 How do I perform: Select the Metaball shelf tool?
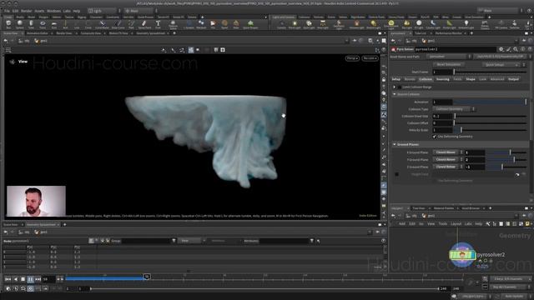(201, 24)
